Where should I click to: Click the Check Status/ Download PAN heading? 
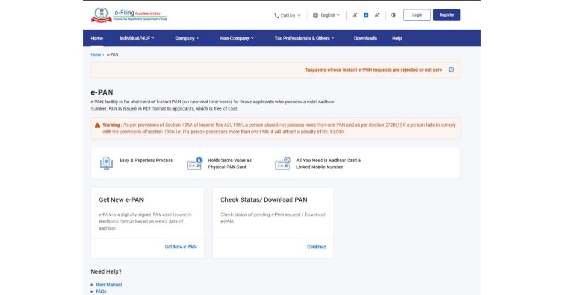tap(264, 200)
